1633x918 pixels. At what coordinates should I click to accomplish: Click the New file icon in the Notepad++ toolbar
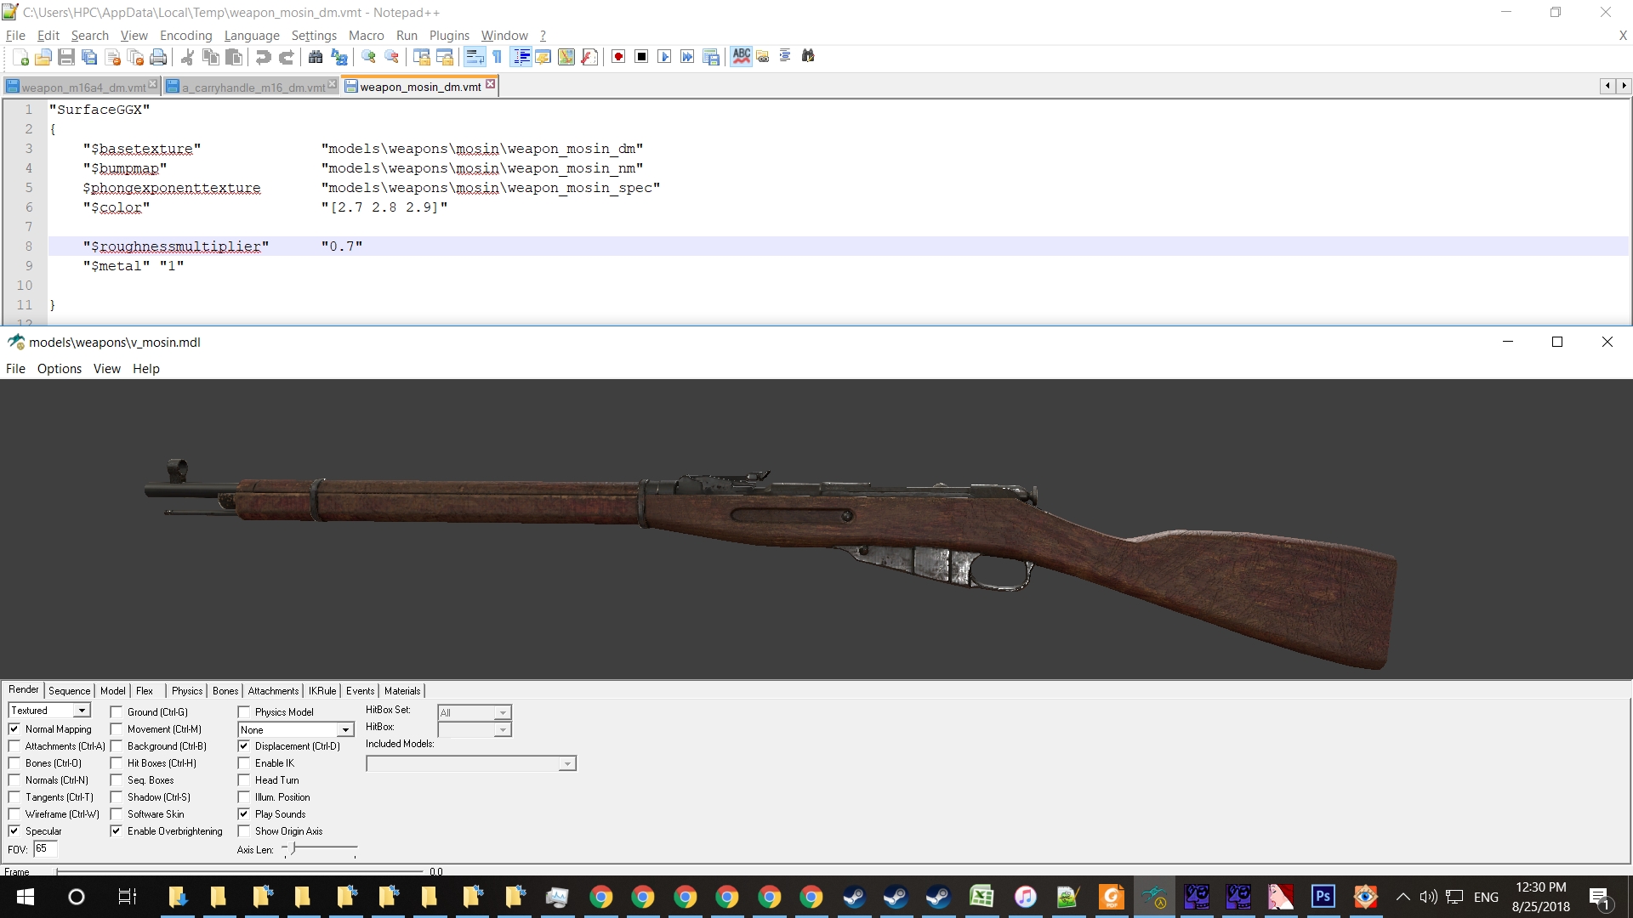(21, 57)
